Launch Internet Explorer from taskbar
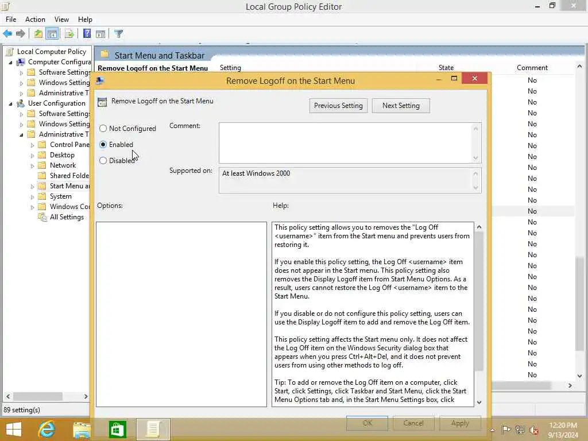This screenshot has width=588, height=441. (47, 430)
